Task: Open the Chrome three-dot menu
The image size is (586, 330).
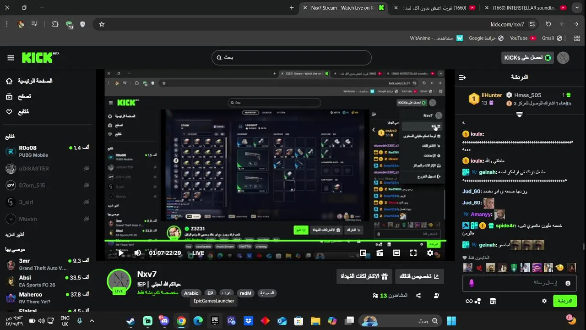Action: (x=7, y=24)
